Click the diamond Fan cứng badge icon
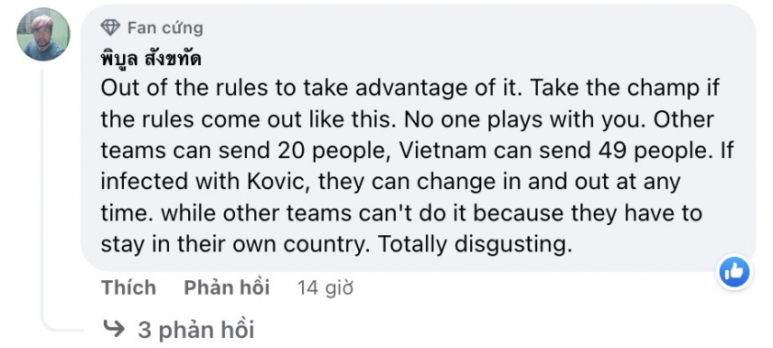Viewport: 773px width, 348px height. [110, 28]
